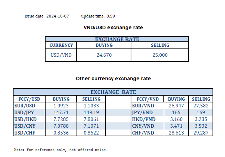The image size is (225, 157).
Task: Click the USD/VND selling rate 25,000
Action: point(159,55)
